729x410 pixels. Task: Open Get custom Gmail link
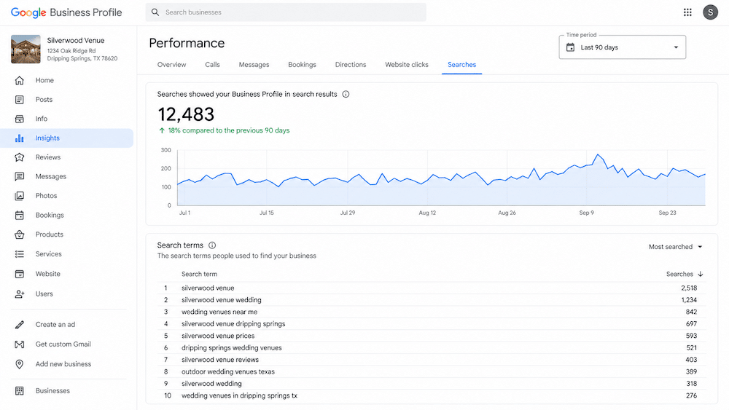(63, 344)
